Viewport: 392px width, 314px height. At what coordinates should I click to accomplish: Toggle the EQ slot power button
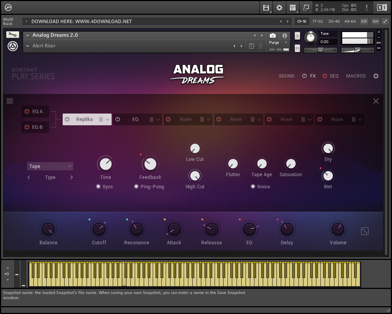click(118, 119)
